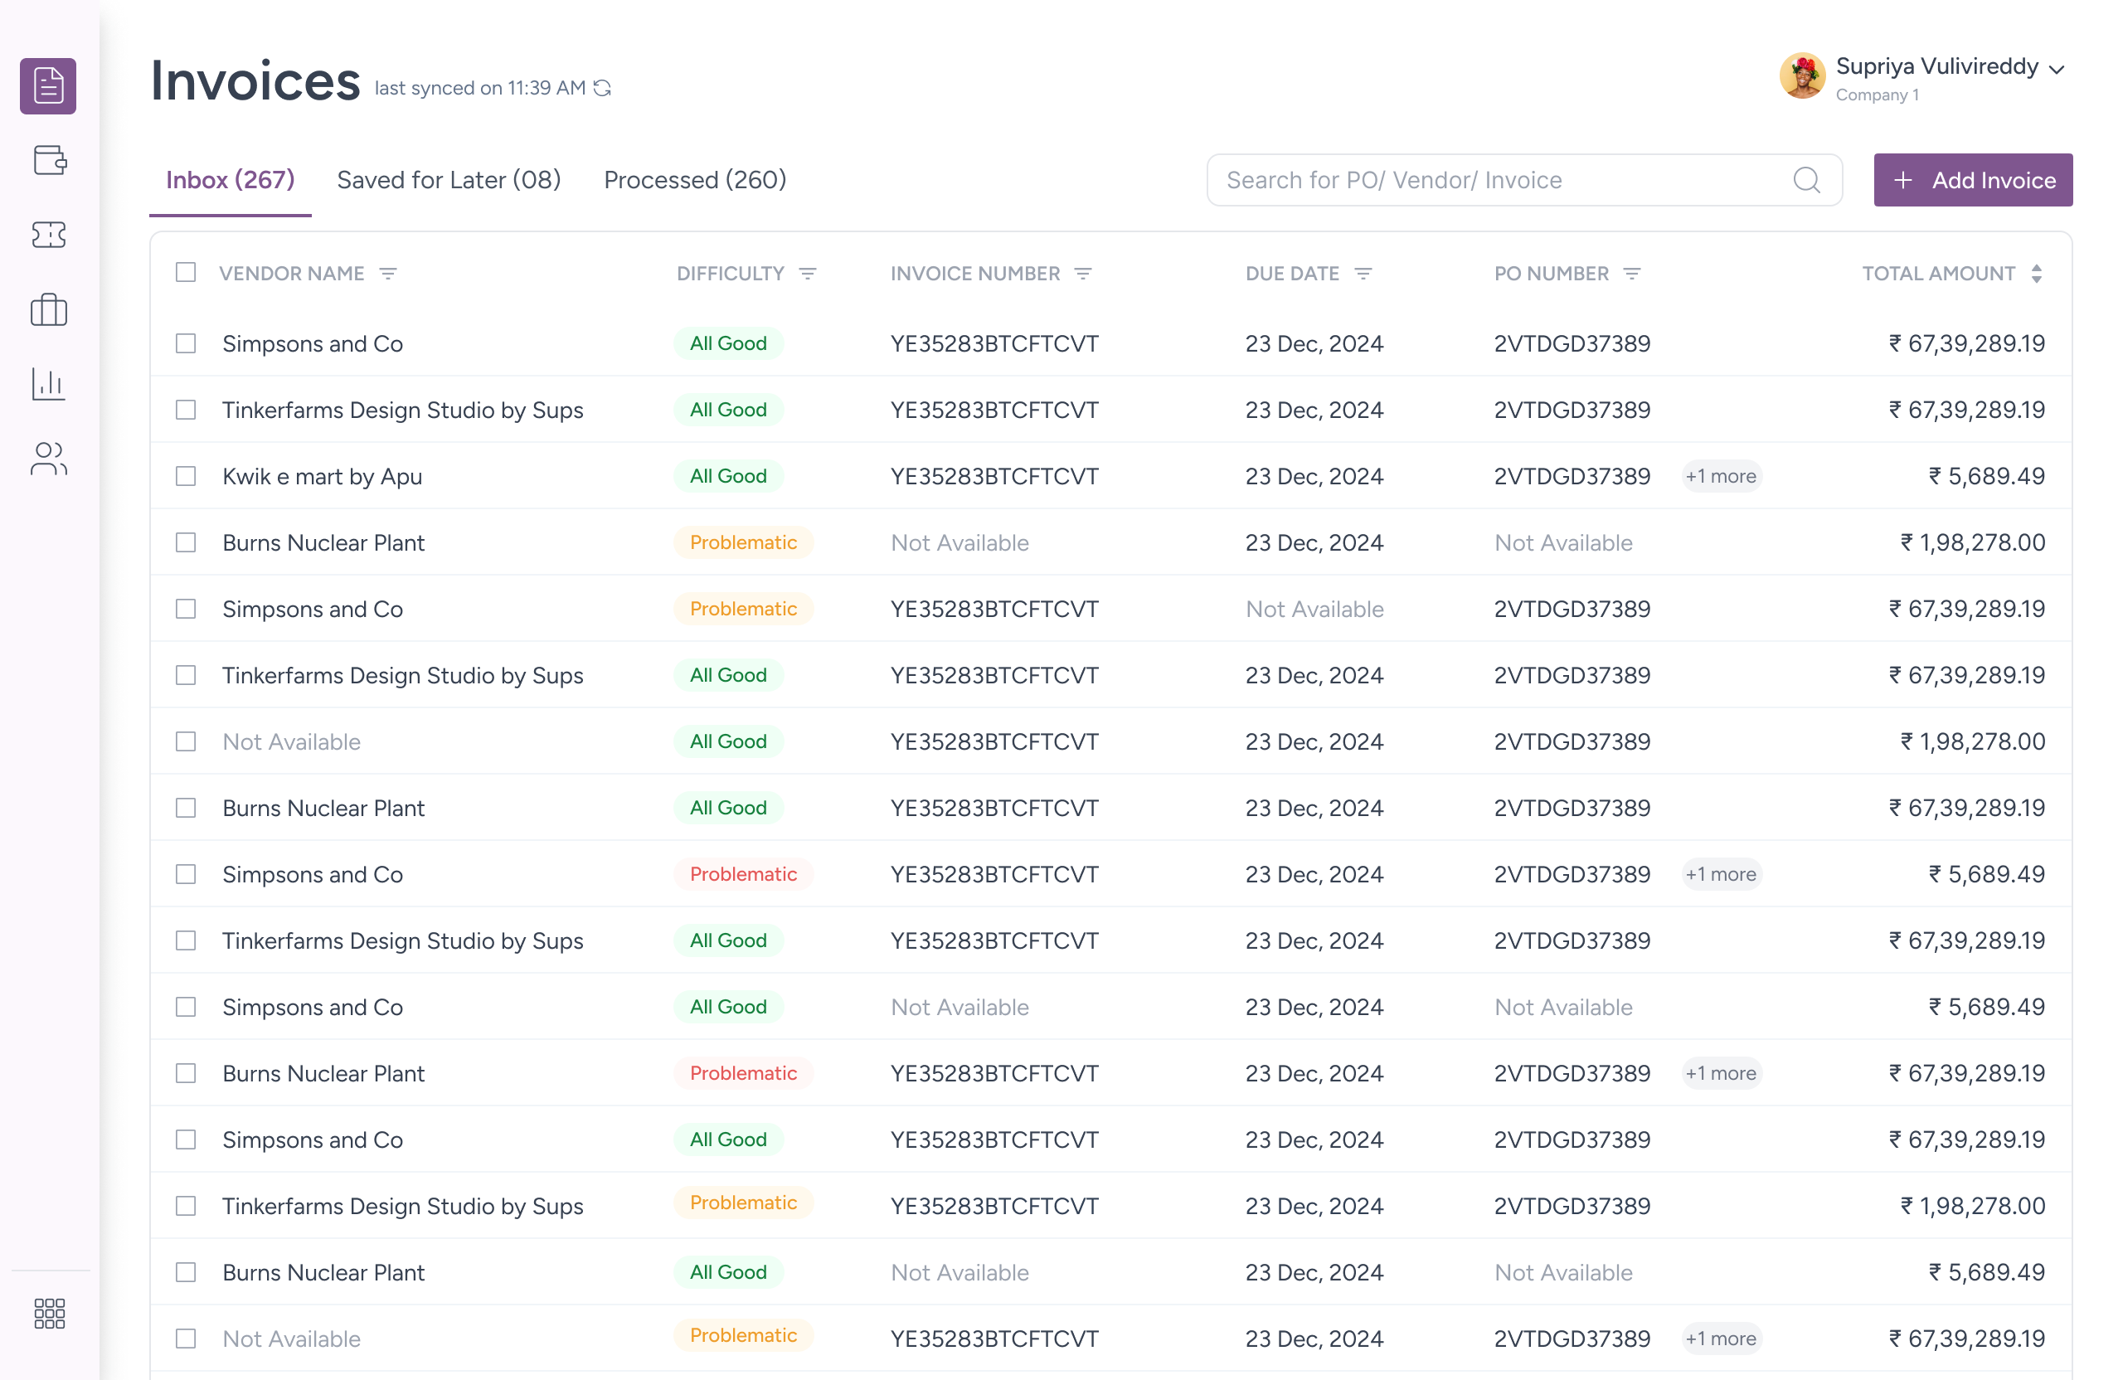This screenshot has width=2123, height=1380.
Task: Open the wallet icon in sidebar
Action: click(x=49, y=161)
